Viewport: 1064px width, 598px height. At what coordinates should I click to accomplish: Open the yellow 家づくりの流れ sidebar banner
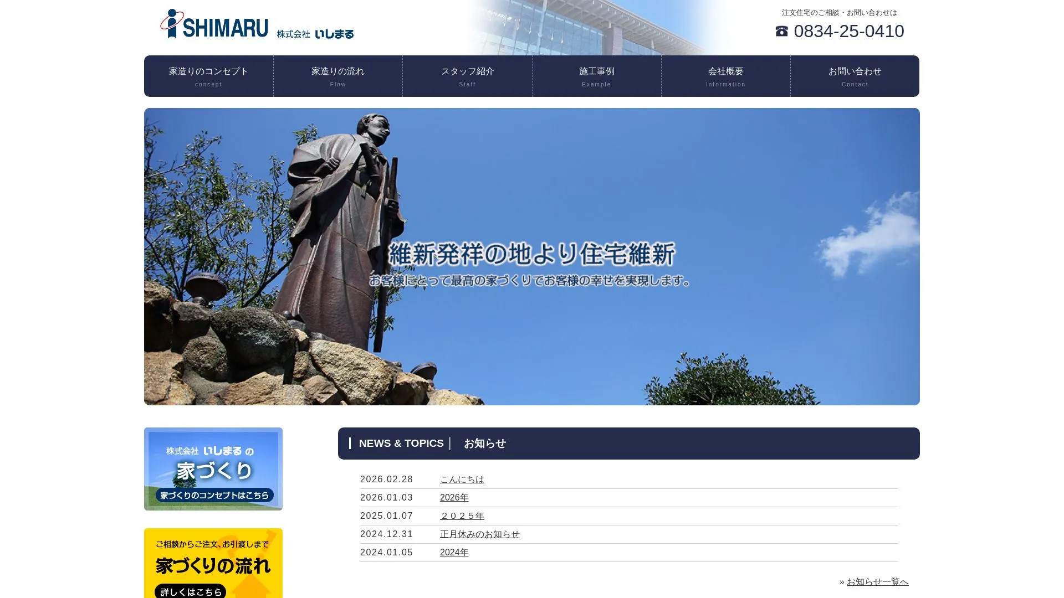(x=213, y=563)
